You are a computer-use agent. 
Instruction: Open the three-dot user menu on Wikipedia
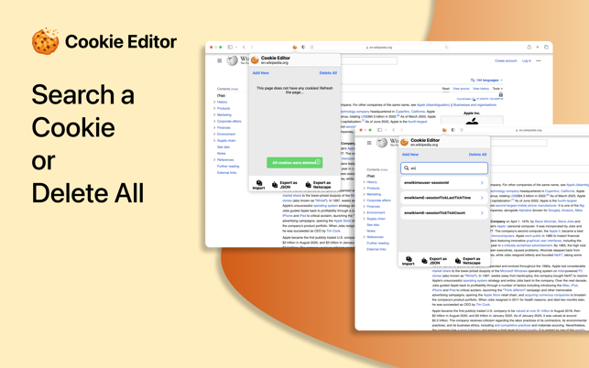tap(539, 60)
